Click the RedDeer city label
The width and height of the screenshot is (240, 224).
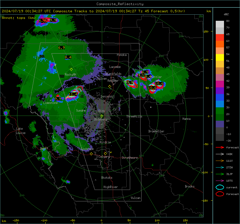coord(113,81)
